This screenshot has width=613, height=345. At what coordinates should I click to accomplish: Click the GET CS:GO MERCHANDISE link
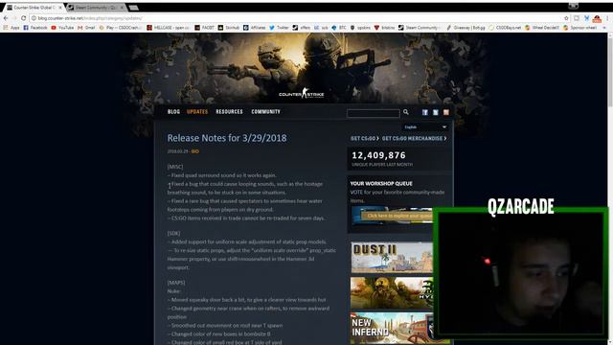tap(414, 138)
